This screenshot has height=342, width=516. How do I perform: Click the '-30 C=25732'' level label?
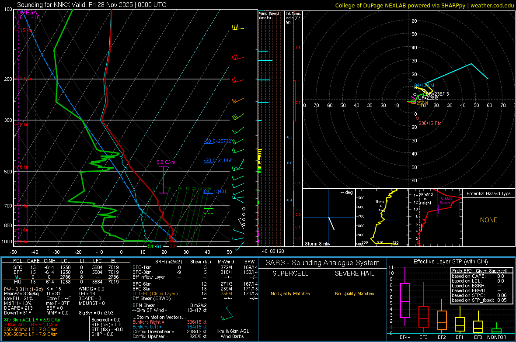click(218, 141)
